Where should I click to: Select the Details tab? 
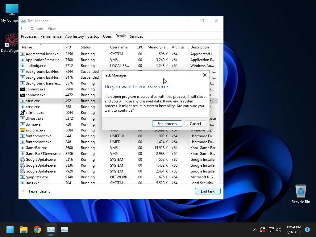(121, 36)
